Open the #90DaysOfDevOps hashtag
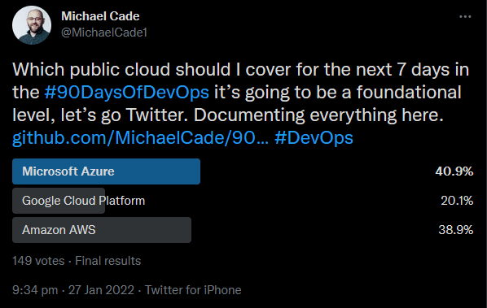This screenshot has height=308, width=487. (127, 93)
